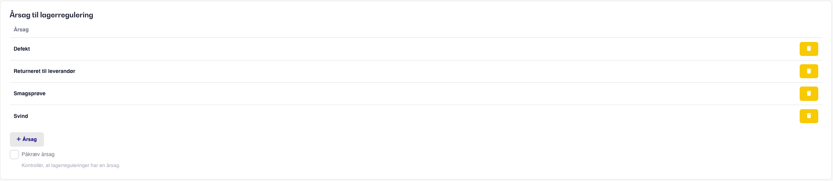Remove Smagsprøve using its trash icon

tap(809, 93)
